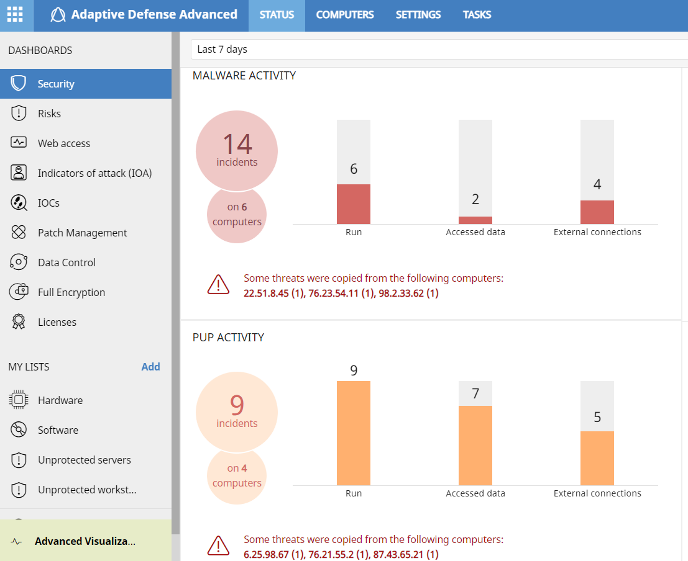
Task: Open the SETTINGS tab
Action: click(418, 15)
